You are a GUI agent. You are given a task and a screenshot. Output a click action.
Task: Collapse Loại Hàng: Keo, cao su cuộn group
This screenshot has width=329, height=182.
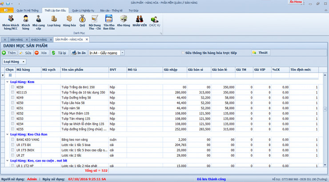click(8, 161)
